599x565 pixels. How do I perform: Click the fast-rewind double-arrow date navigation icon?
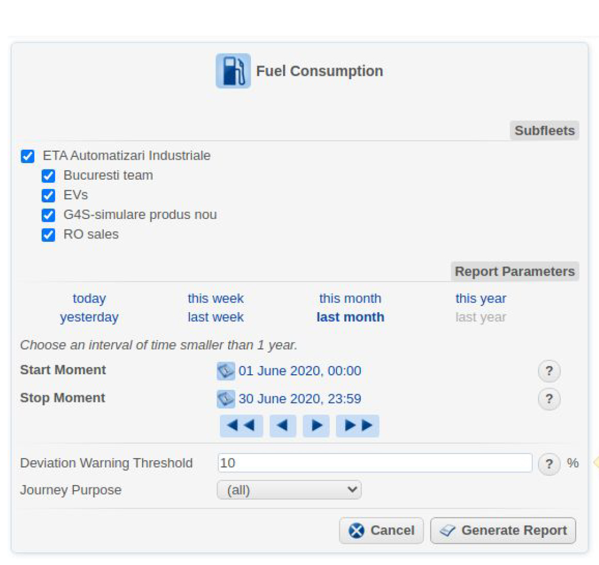pyautogui.click(x=241, y=425)
